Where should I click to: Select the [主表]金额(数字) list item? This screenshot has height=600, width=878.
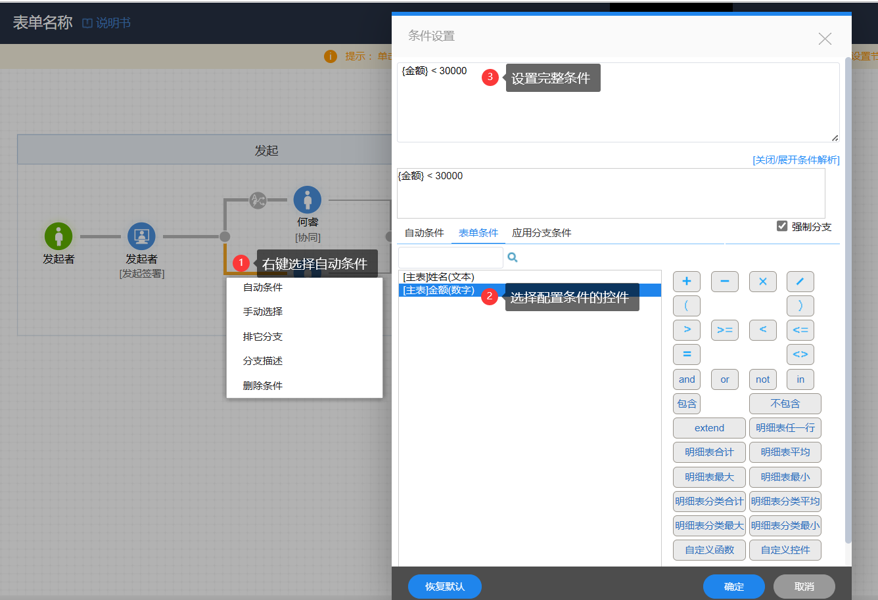click(x=530, y=290)
